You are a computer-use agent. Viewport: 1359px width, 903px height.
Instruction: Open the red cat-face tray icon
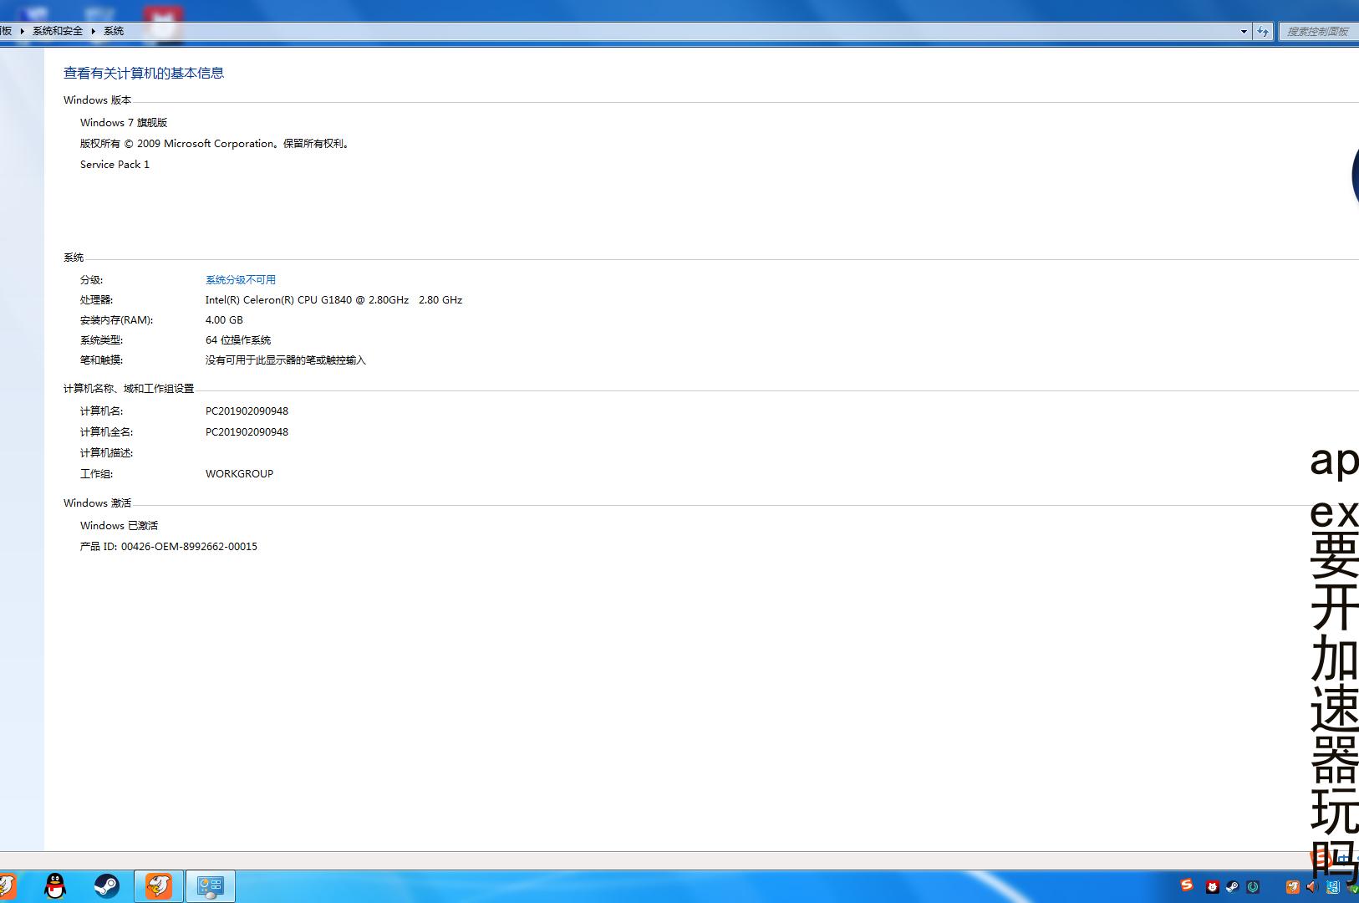1213,886
